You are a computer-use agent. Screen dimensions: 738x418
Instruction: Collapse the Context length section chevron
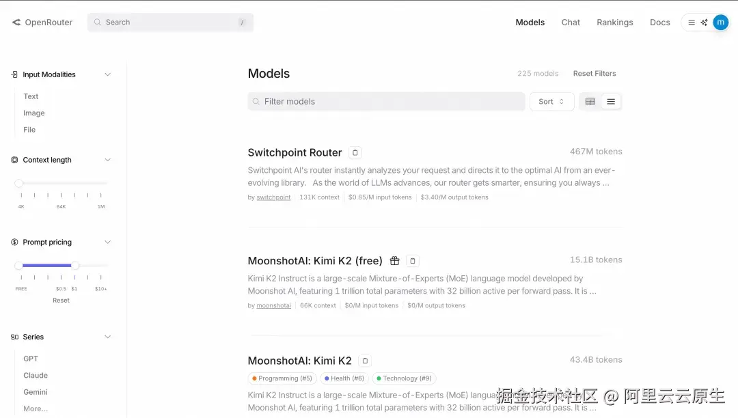coord(107,160)
